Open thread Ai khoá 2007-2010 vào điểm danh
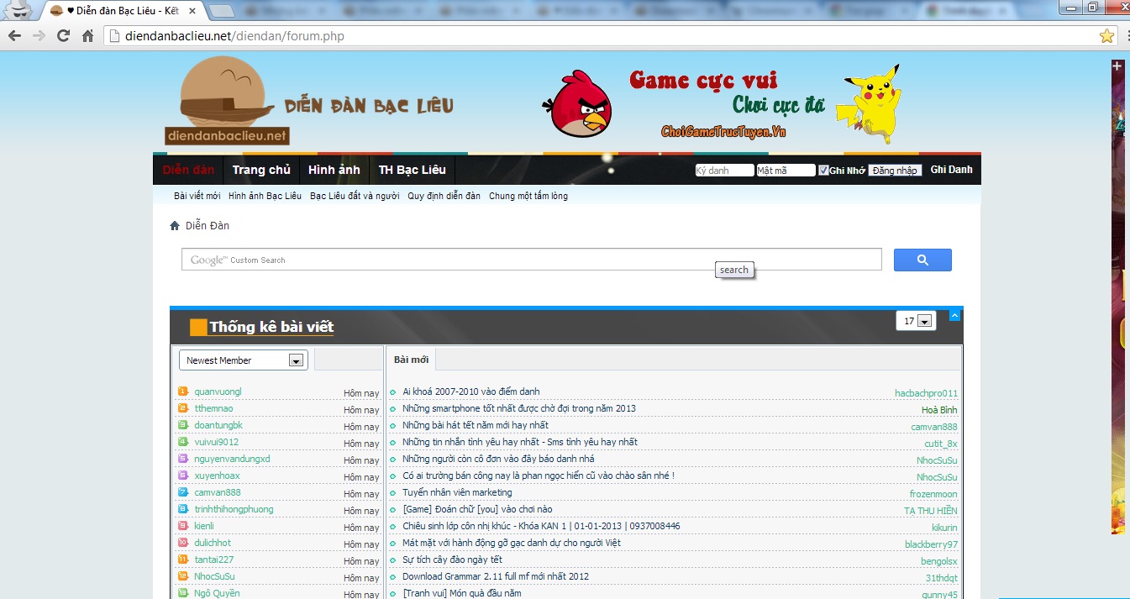Viewport: 1130px width, 599px height. tap(471, 391)
